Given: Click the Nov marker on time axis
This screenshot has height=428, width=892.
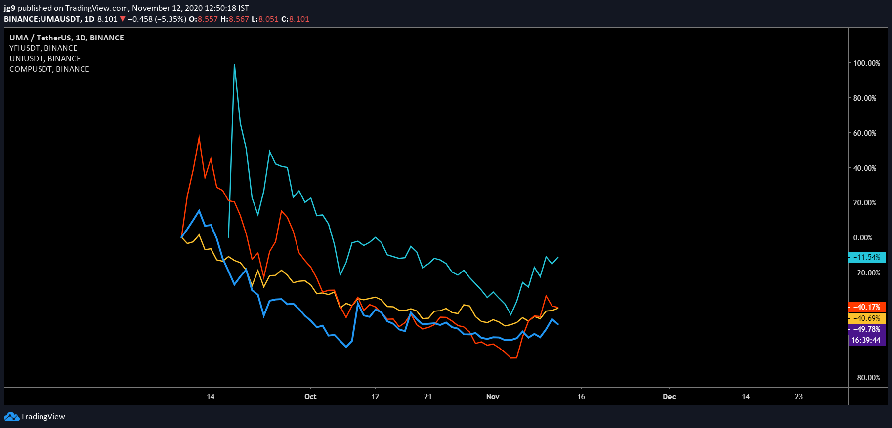Looking at the screenshot, I should tap(493, 397).
